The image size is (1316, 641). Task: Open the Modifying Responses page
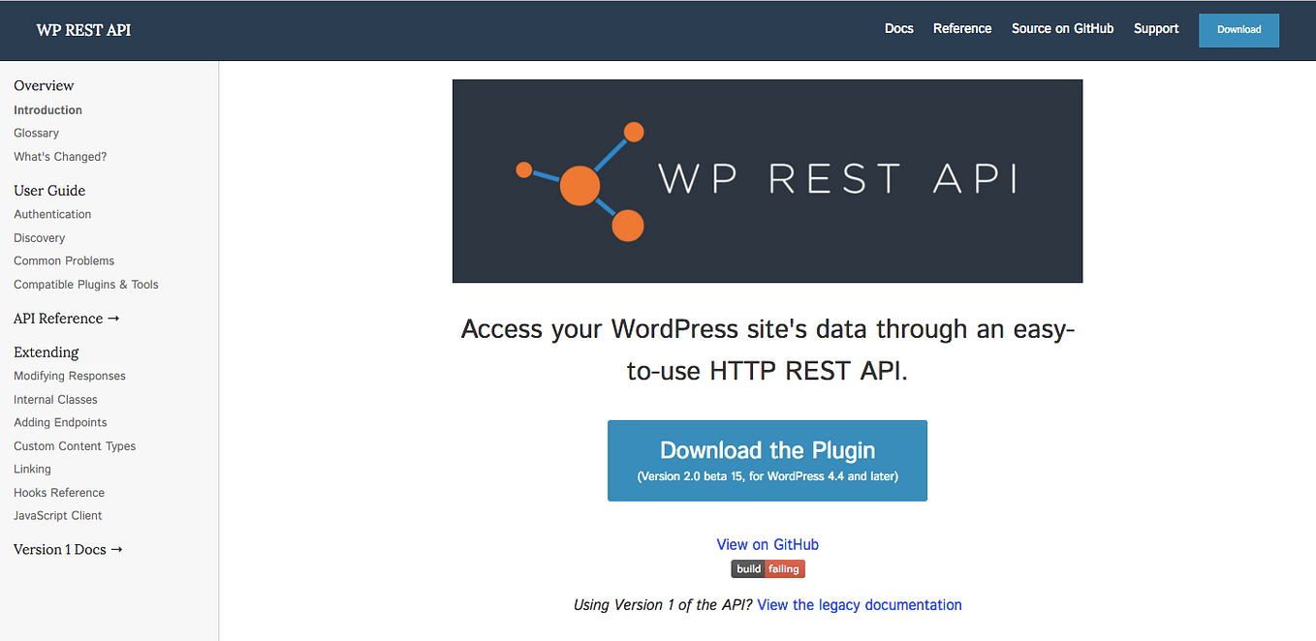pyautogui.click(x=69, y=376)
